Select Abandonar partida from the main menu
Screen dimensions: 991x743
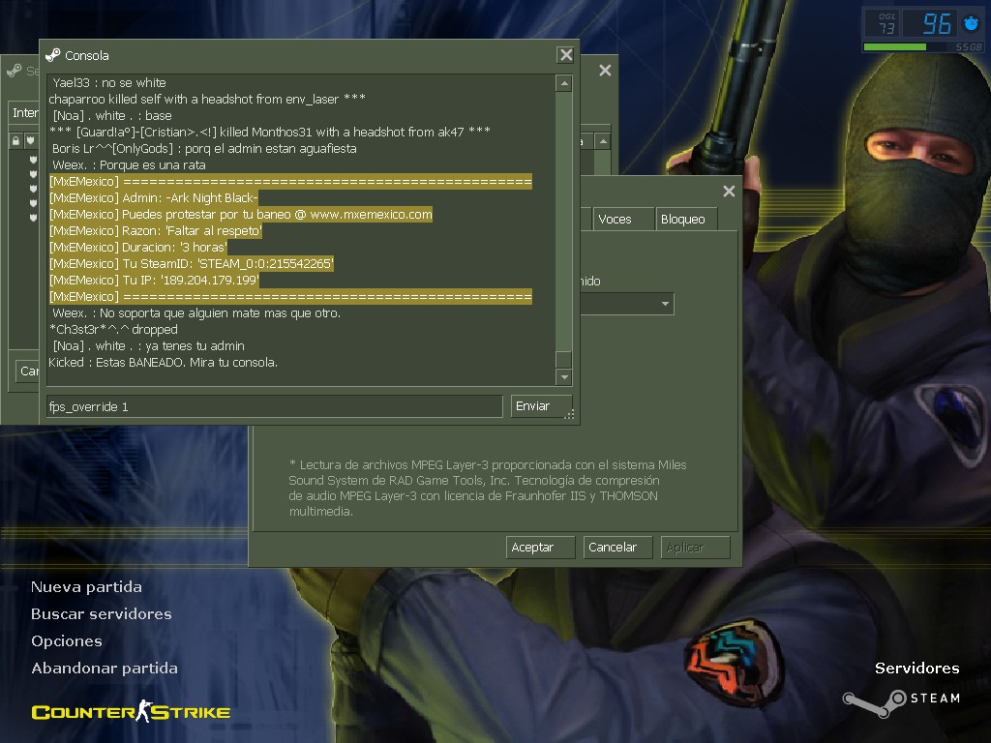tap(105, 669)
